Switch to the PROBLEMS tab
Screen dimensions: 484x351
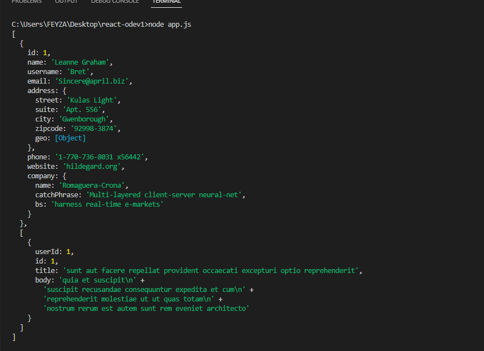27,2
